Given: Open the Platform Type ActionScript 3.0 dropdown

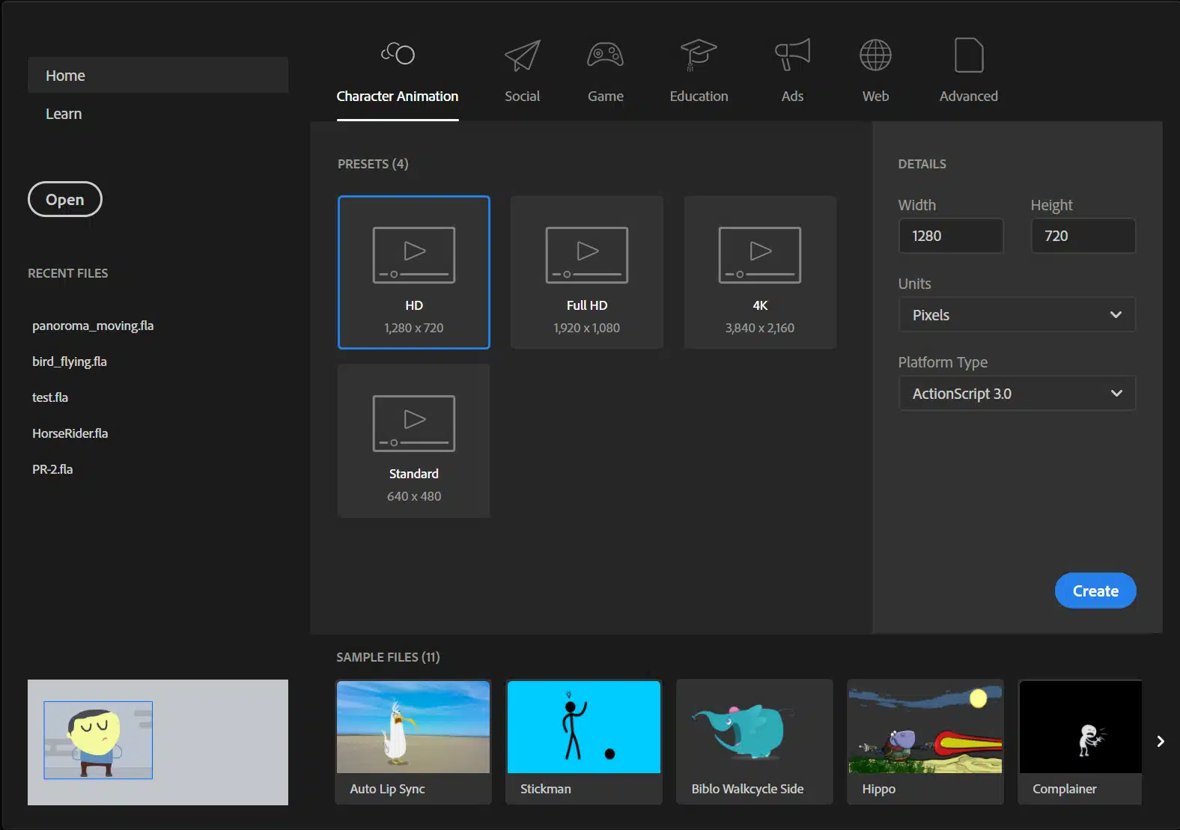Looking at the screenshot, I should [x=1016, y=394].
